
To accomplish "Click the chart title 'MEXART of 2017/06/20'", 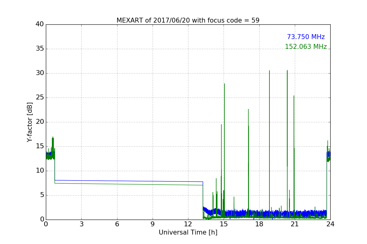I will [x=188, y=20].
